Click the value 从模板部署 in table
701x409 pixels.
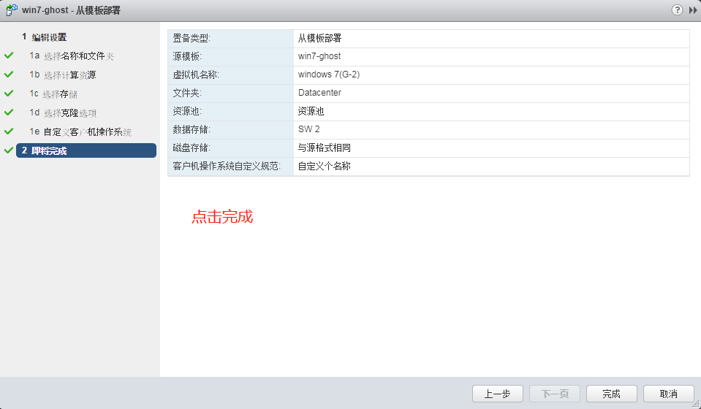tap(319, 39)
